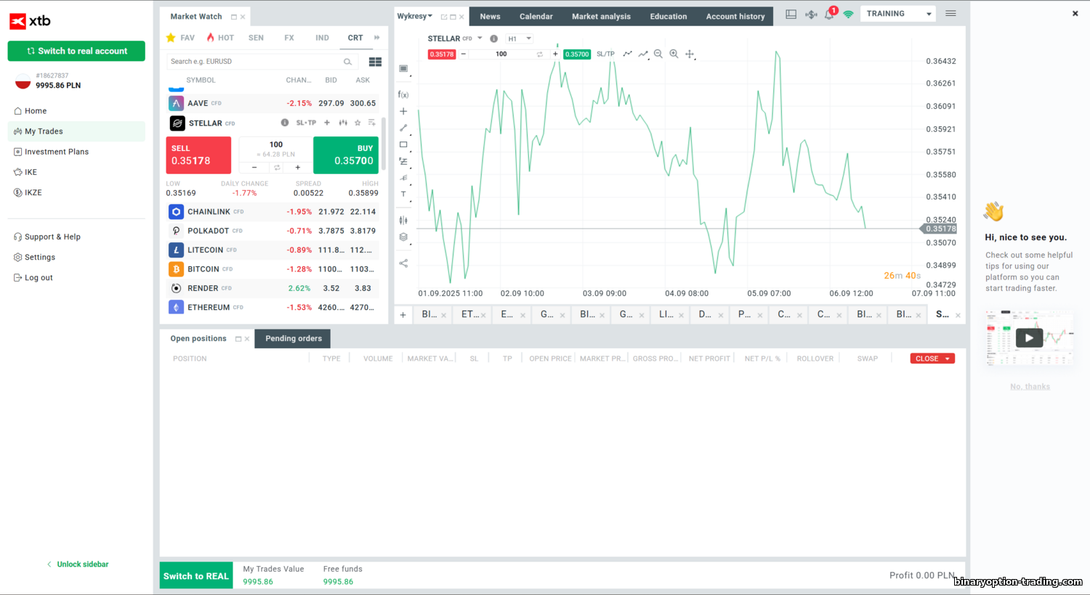The width and height of the screenshot is (1090, 595).
Task: Open the candlestick chart type icon
Action: (403, 221)
